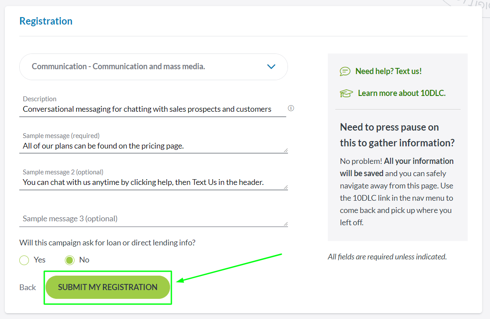Screen dimensions: 490x319
Task: Click the Sample message 2 optional field
Action: (153, 182)
